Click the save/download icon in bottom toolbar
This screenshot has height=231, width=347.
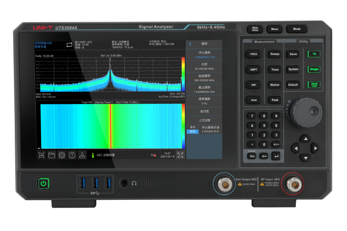tap(82, 155)
